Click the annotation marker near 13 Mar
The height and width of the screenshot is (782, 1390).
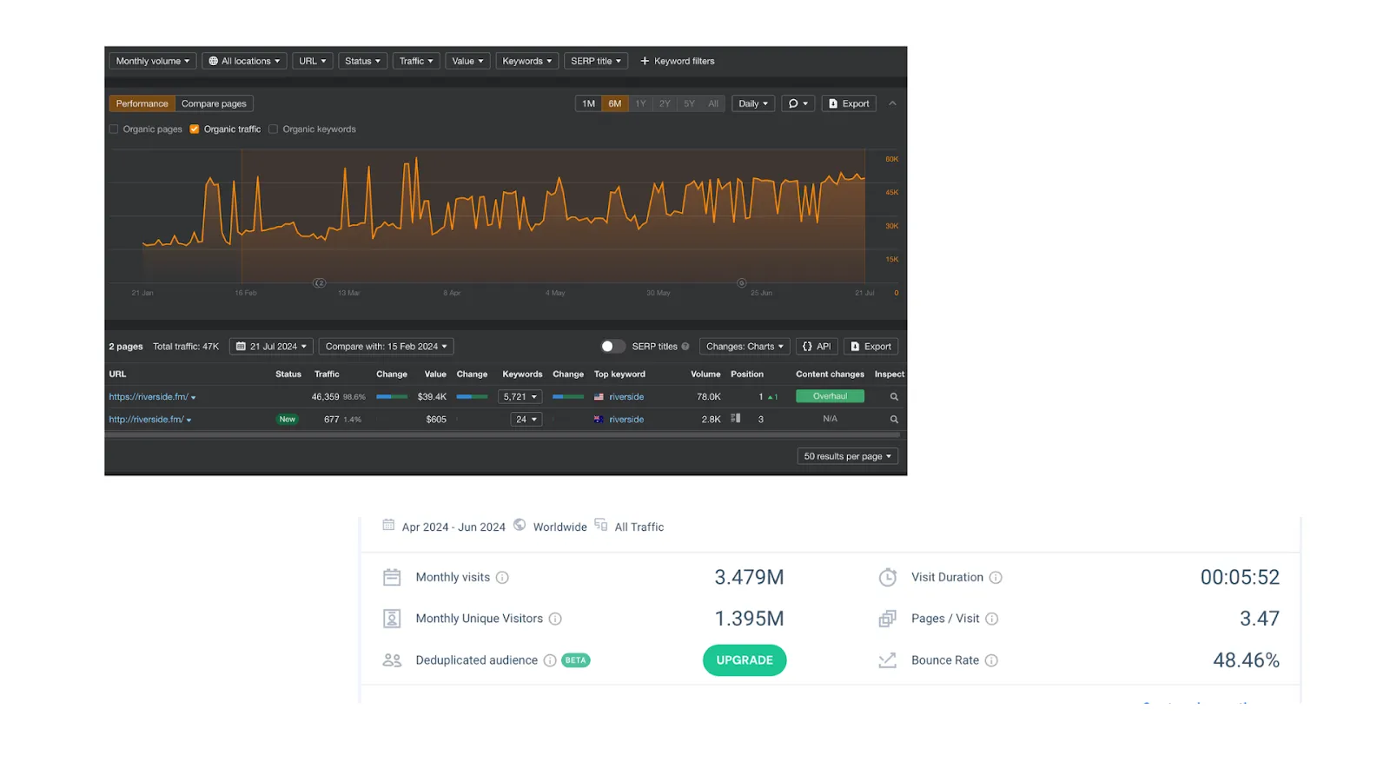(x=320, y=283)
